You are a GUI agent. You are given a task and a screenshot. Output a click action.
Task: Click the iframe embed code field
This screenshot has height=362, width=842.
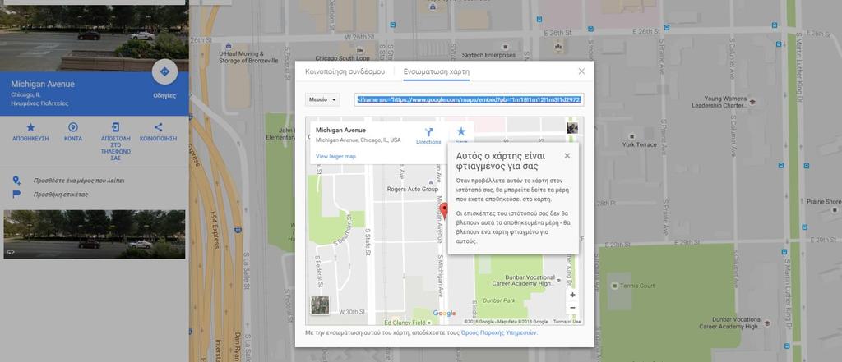(x=469, y=100)
